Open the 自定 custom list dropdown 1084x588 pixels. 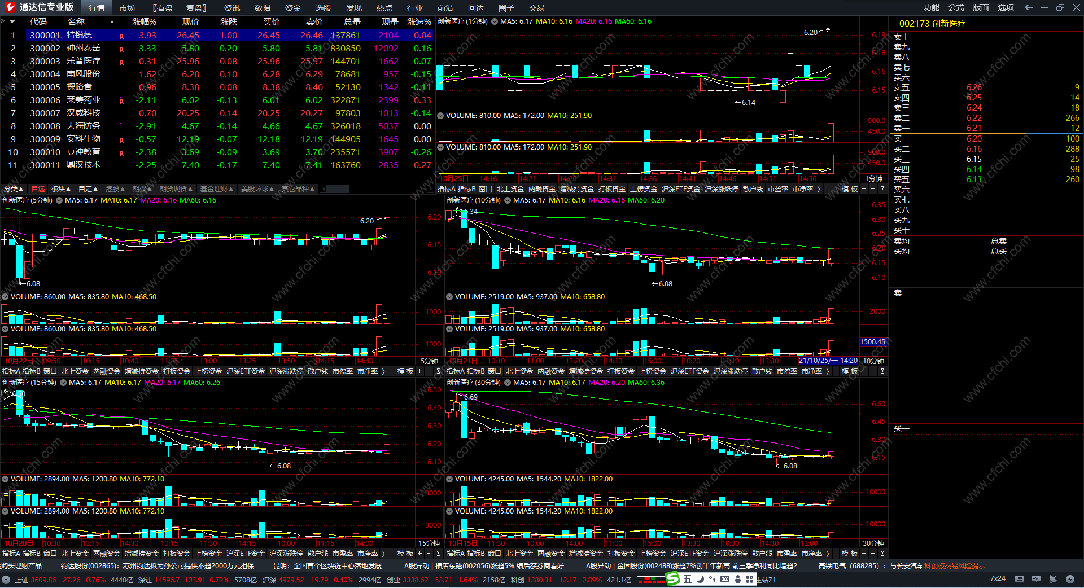[x=88, y=189]
